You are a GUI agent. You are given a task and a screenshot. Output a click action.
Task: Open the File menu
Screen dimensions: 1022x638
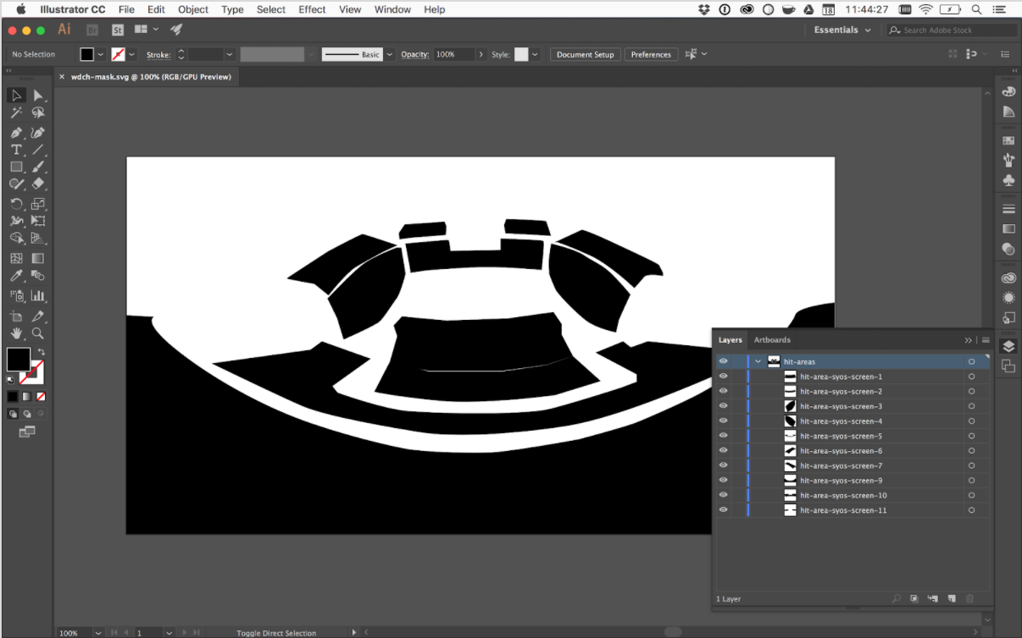126,9
